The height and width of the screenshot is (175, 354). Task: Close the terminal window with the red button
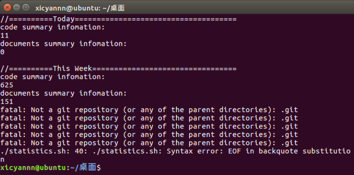8,8
